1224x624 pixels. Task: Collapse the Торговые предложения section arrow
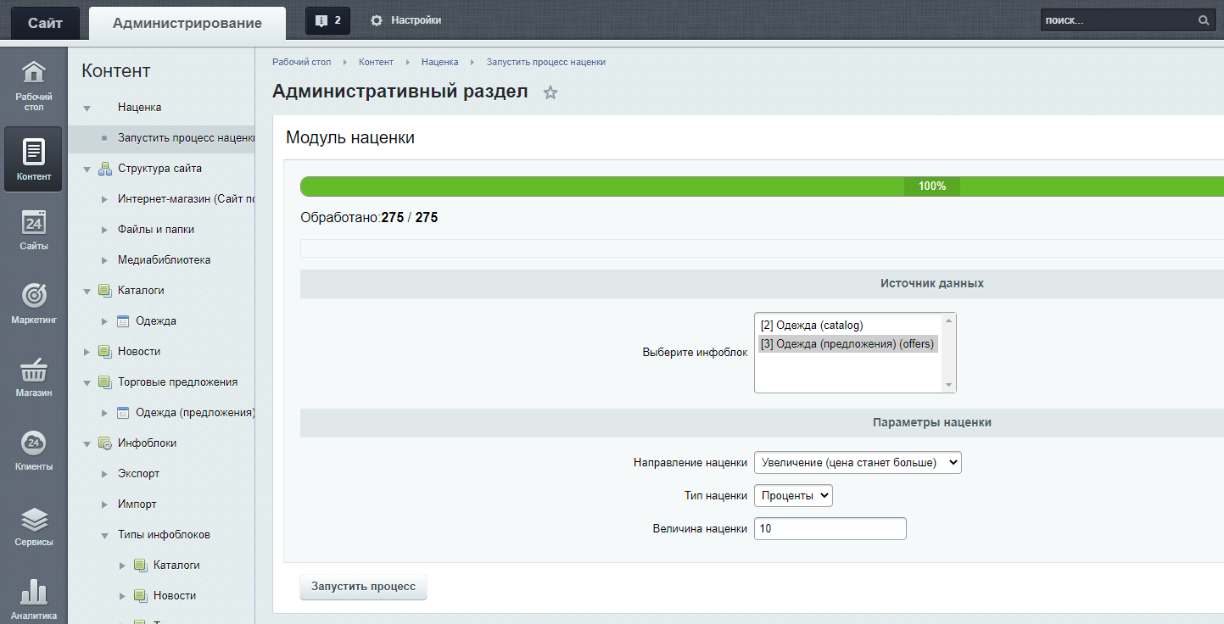tap(87, 383)
